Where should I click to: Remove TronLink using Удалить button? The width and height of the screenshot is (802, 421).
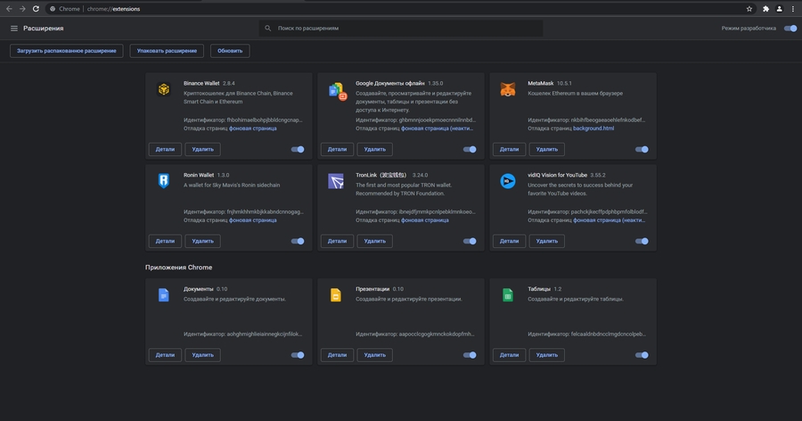click(375, 241)
